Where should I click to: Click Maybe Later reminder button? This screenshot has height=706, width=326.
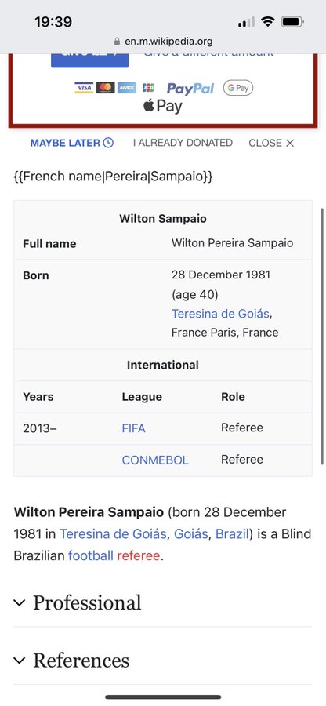pos(72,143)
